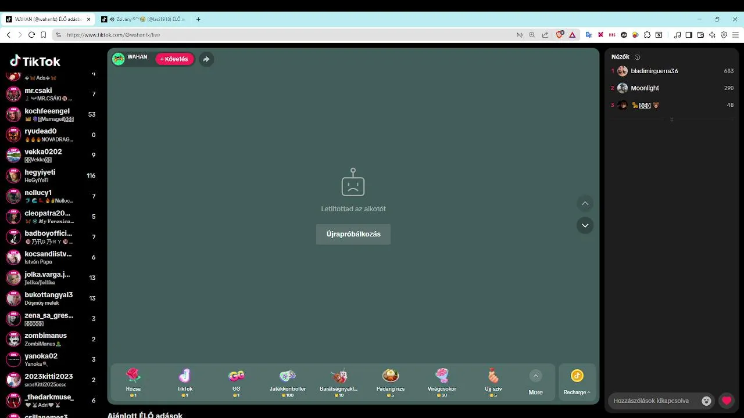Open extensions puzzle icon
Image resolution: width=744 pixels, height=418 pixels.
[647, 35]
